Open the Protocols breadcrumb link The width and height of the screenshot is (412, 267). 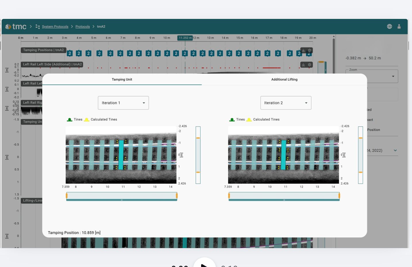pos(82,27)
